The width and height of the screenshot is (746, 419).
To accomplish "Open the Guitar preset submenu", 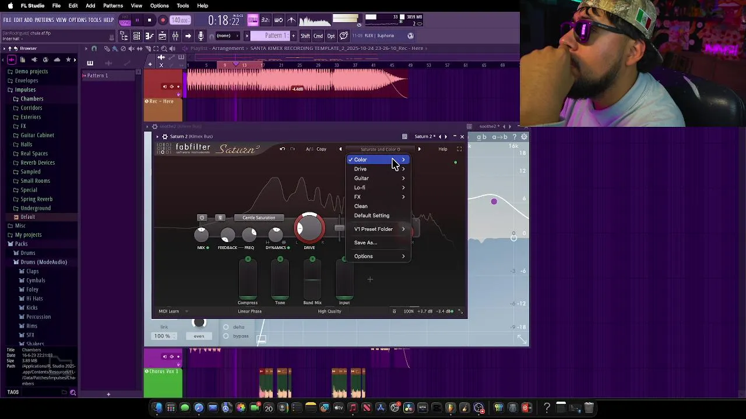I will click(x=379, y=178).
